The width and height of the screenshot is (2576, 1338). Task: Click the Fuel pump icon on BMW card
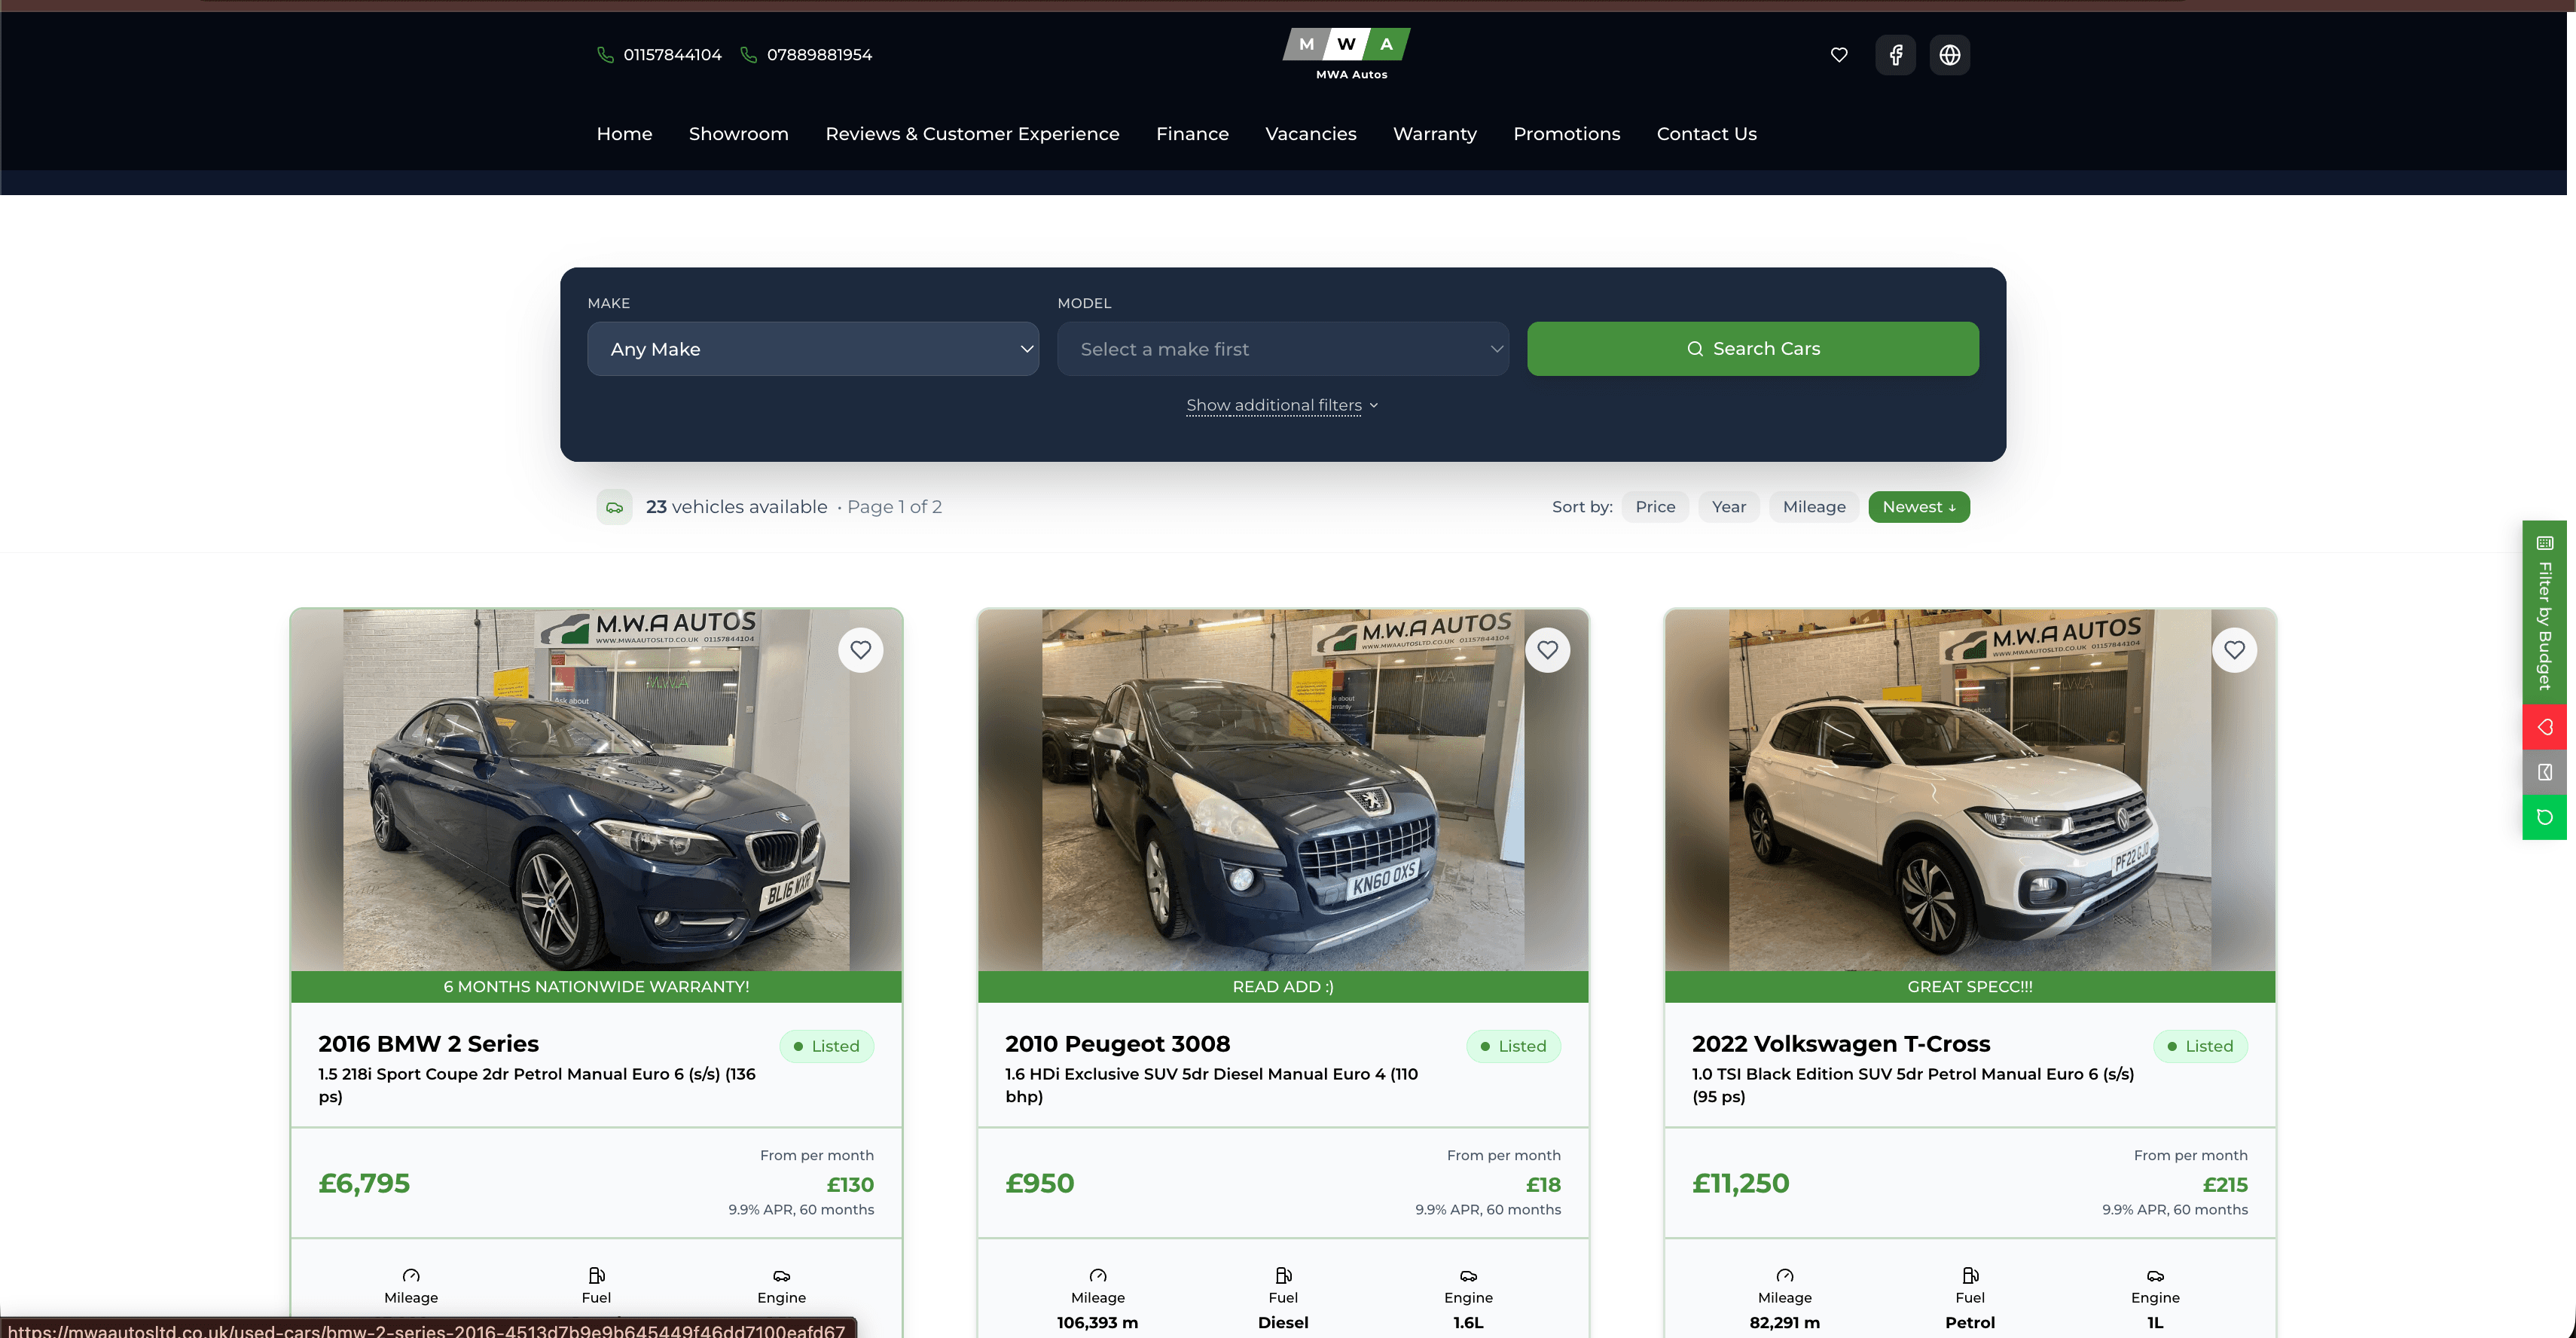click(596, 1275)
